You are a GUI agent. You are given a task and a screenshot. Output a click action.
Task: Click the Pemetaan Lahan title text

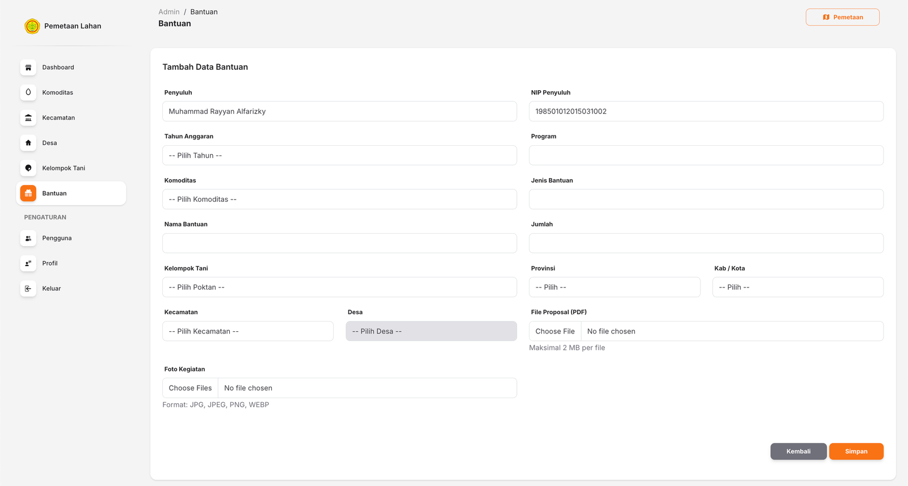point(73,26)
